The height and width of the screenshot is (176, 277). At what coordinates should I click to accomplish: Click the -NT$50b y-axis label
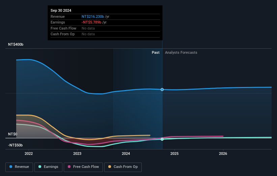coord(16,145)
